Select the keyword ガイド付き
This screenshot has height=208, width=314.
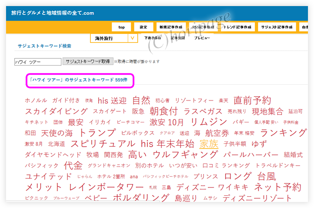coord(66,101)
